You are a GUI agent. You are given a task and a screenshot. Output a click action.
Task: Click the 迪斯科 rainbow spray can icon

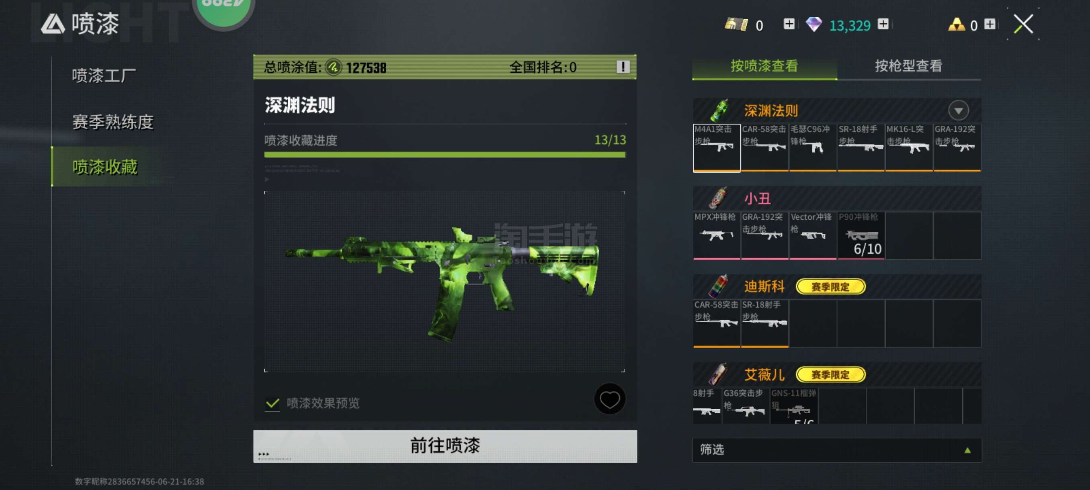(x=719, y=286)
